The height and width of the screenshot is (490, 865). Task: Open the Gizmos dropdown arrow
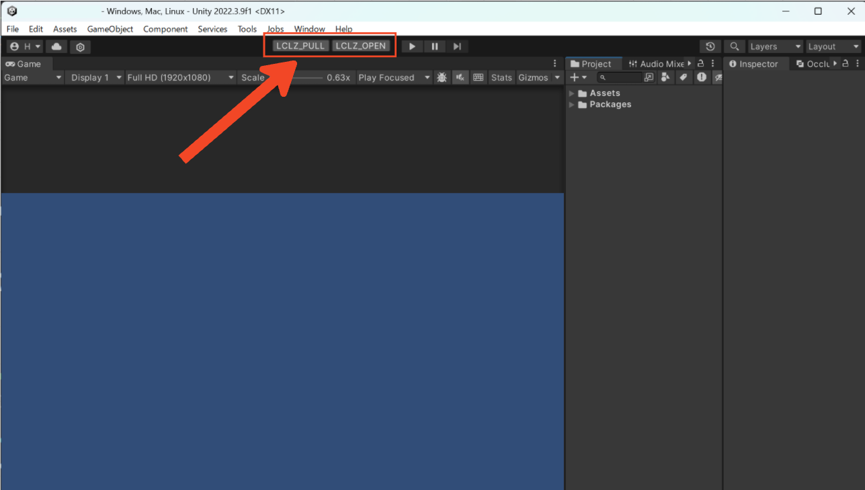point(557,77)
